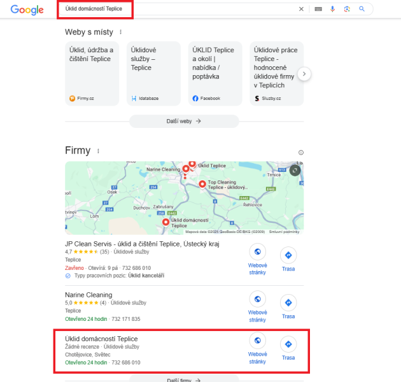
Task: Open Google Lens image search icon
Action: [x=347, y=9]
